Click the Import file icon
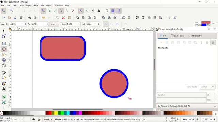218x122 pixels. [29, 18]
